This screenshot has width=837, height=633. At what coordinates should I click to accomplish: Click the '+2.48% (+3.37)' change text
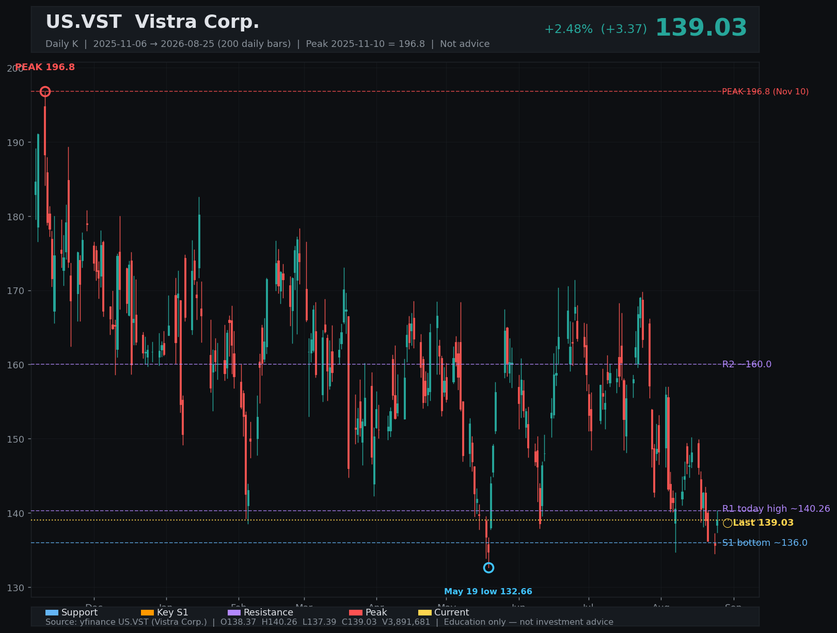pos(595,29)
